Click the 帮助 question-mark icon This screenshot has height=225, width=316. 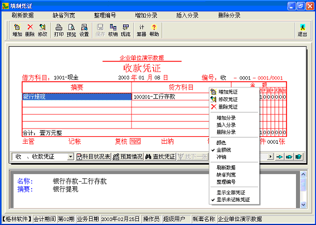pos(154,30)
